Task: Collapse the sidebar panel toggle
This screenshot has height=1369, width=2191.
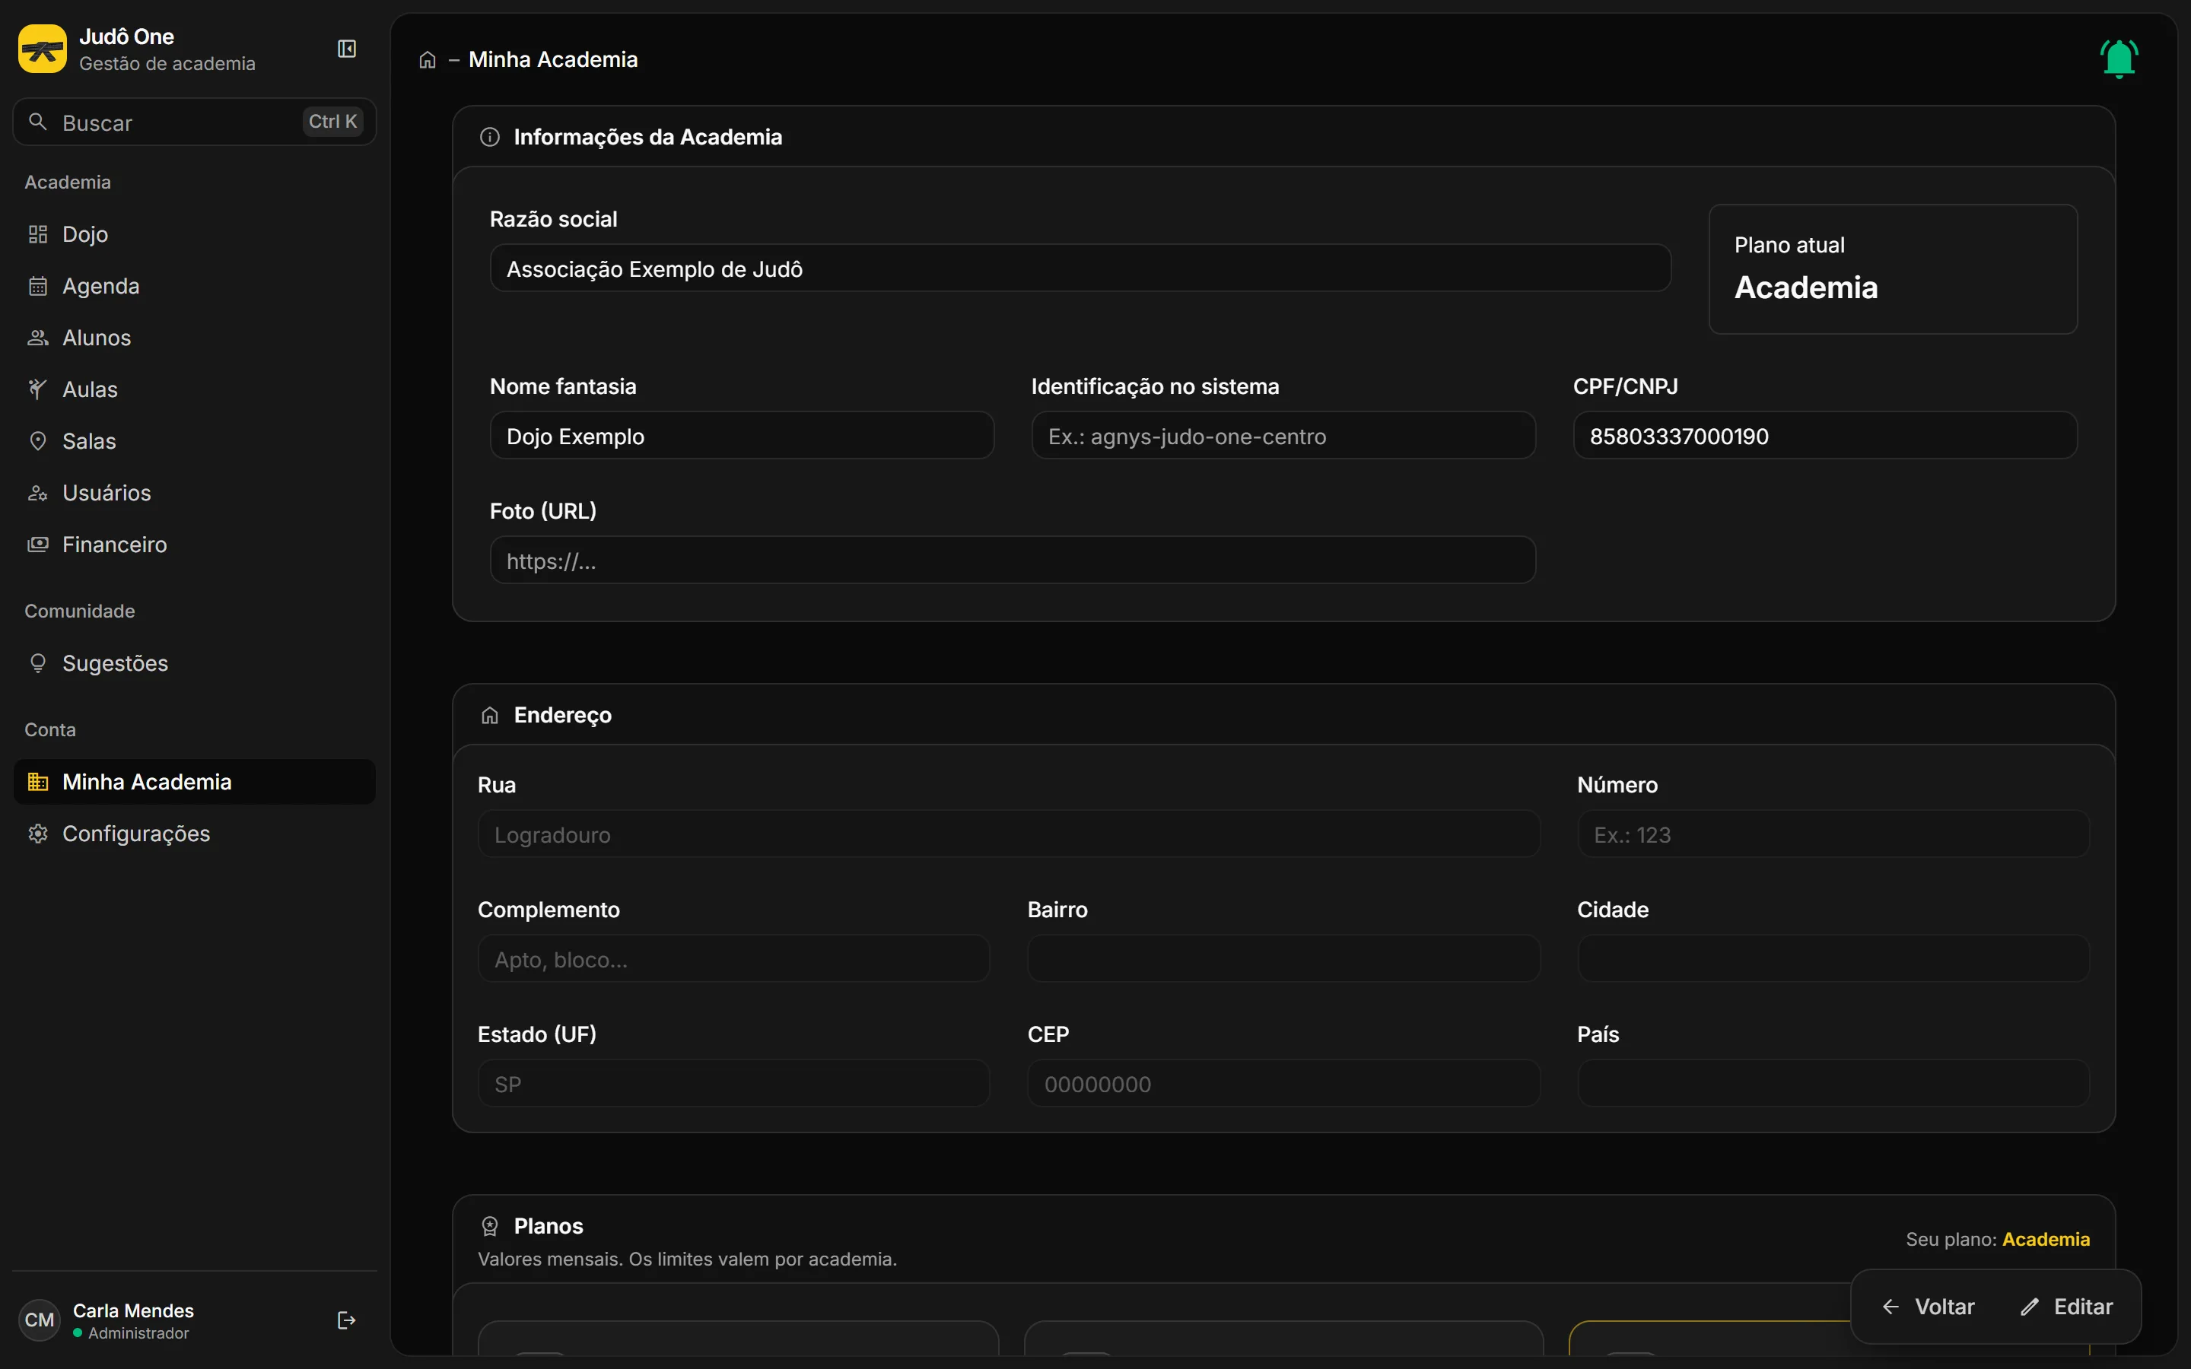Action: click(x=347, y=49)
